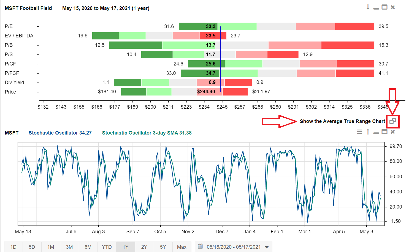Maximize the MSFT Football Field panel
This screenshot has height=252, width=409.
[384, 7]
